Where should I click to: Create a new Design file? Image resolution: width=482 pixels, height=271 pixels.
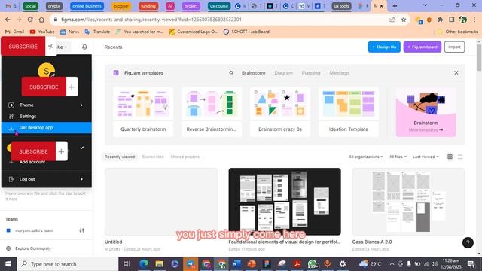(x=384, y=47)
